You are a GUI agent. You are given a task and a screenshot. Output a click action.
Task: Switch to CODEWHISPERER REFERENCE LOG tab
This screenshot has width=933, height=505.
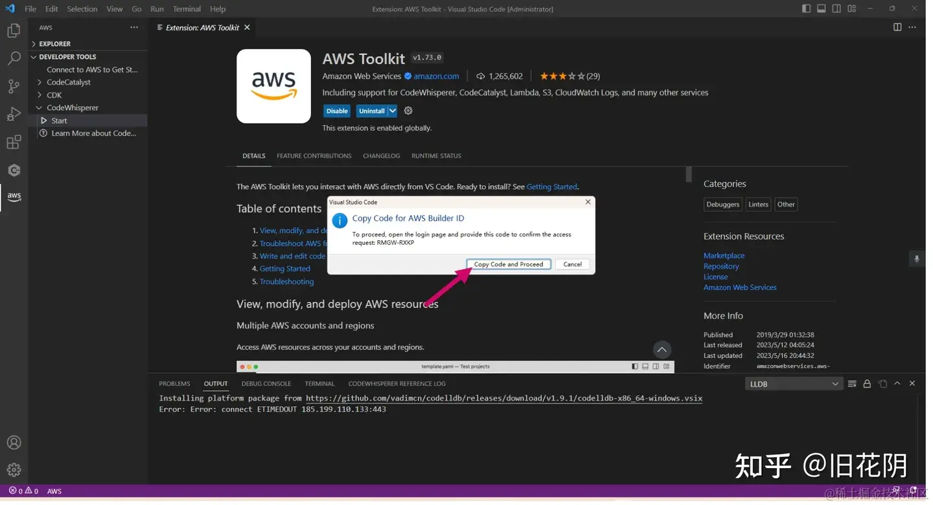click(397, 384)
